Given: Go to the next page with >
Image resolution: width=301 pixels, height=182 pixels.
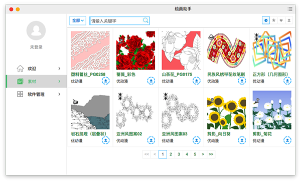Looking at the screenshot, I should coord(203,154).
